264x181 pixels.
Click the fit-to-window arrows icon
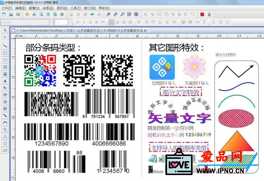pos(129,15)
